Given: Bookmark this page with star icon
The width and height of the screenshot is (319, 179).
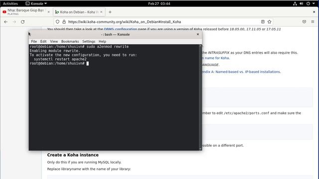Looking at the screenshot, I should click(269, 22).
